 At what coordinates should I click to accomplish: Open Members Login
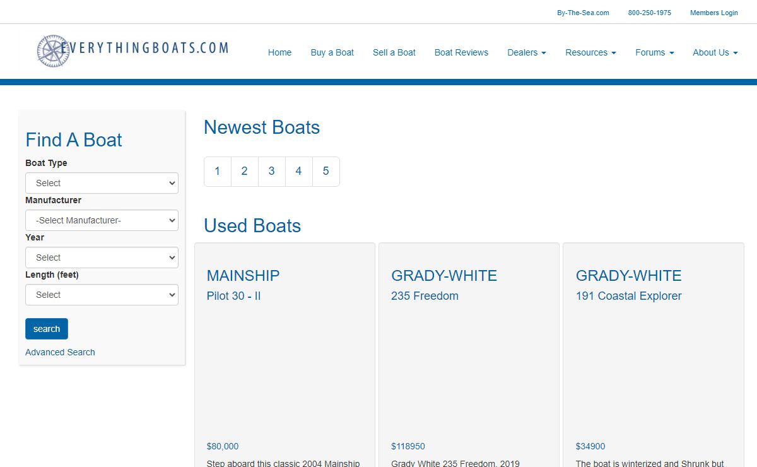coord(713,13)
